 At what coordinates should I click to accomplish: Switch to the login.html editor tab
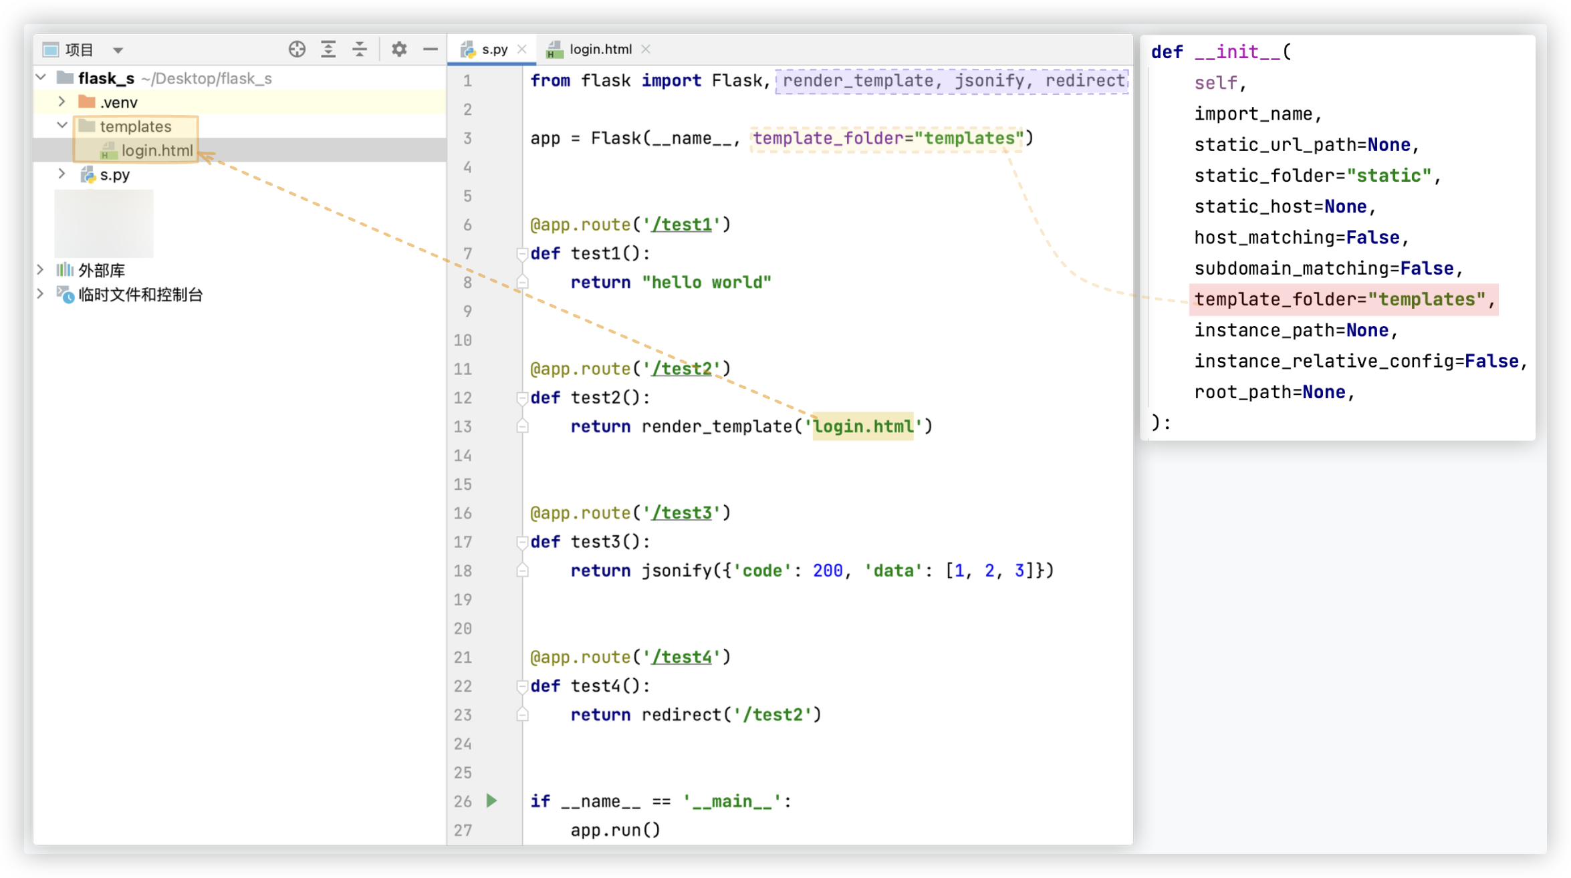point(600,49)
